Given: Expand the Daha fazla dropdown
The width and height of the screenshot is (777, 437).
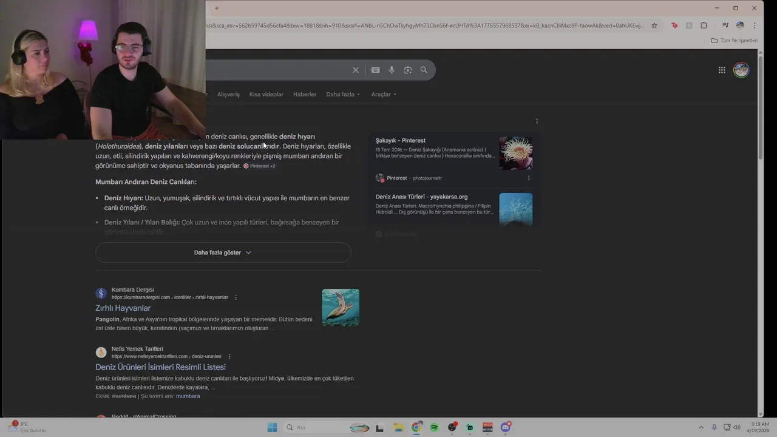Looking at the screenshot, I should (343, 94).
